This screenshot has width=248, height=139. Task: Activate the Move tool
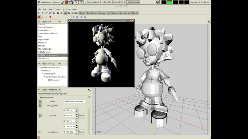(x=43, y=13)
